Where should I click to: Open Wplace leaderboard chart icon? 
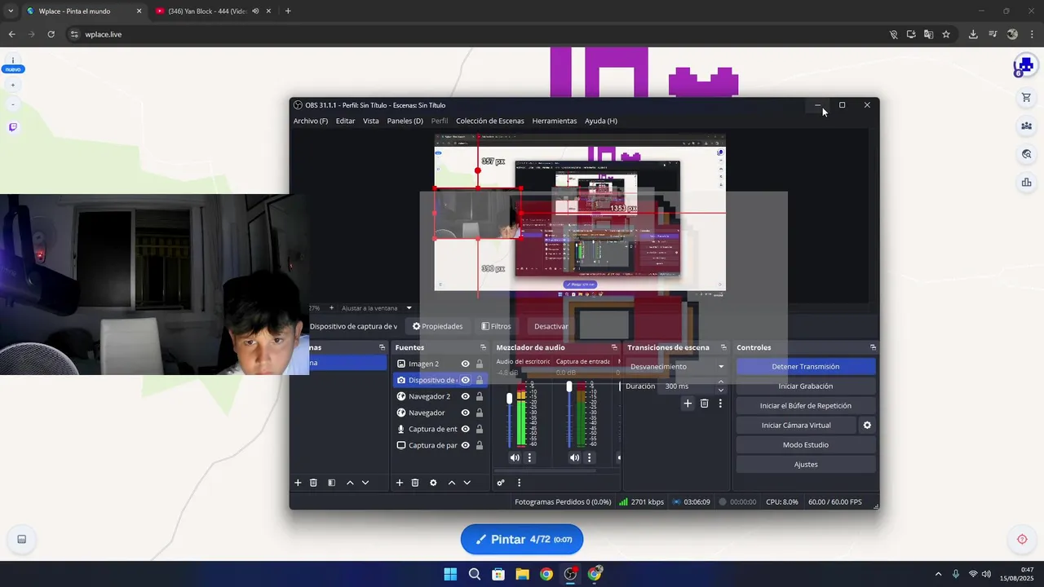click(1026, 183)
